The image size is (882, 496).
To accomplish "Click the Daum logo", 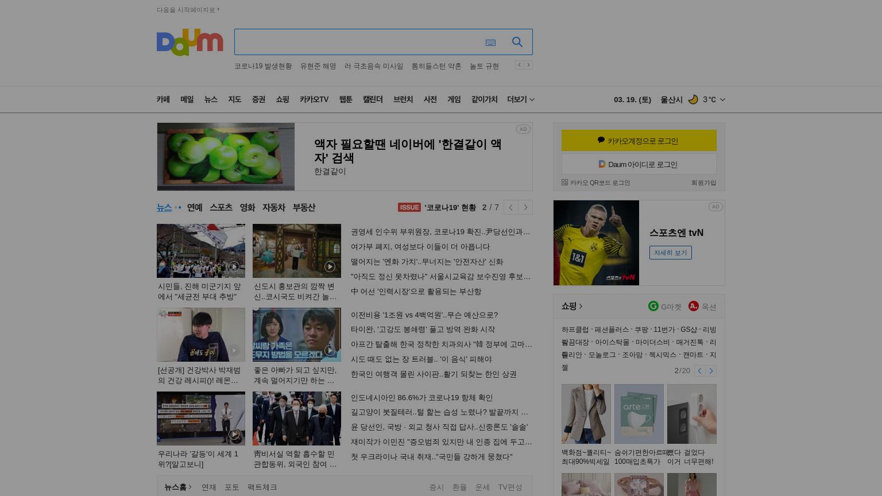I will point(189,42).
